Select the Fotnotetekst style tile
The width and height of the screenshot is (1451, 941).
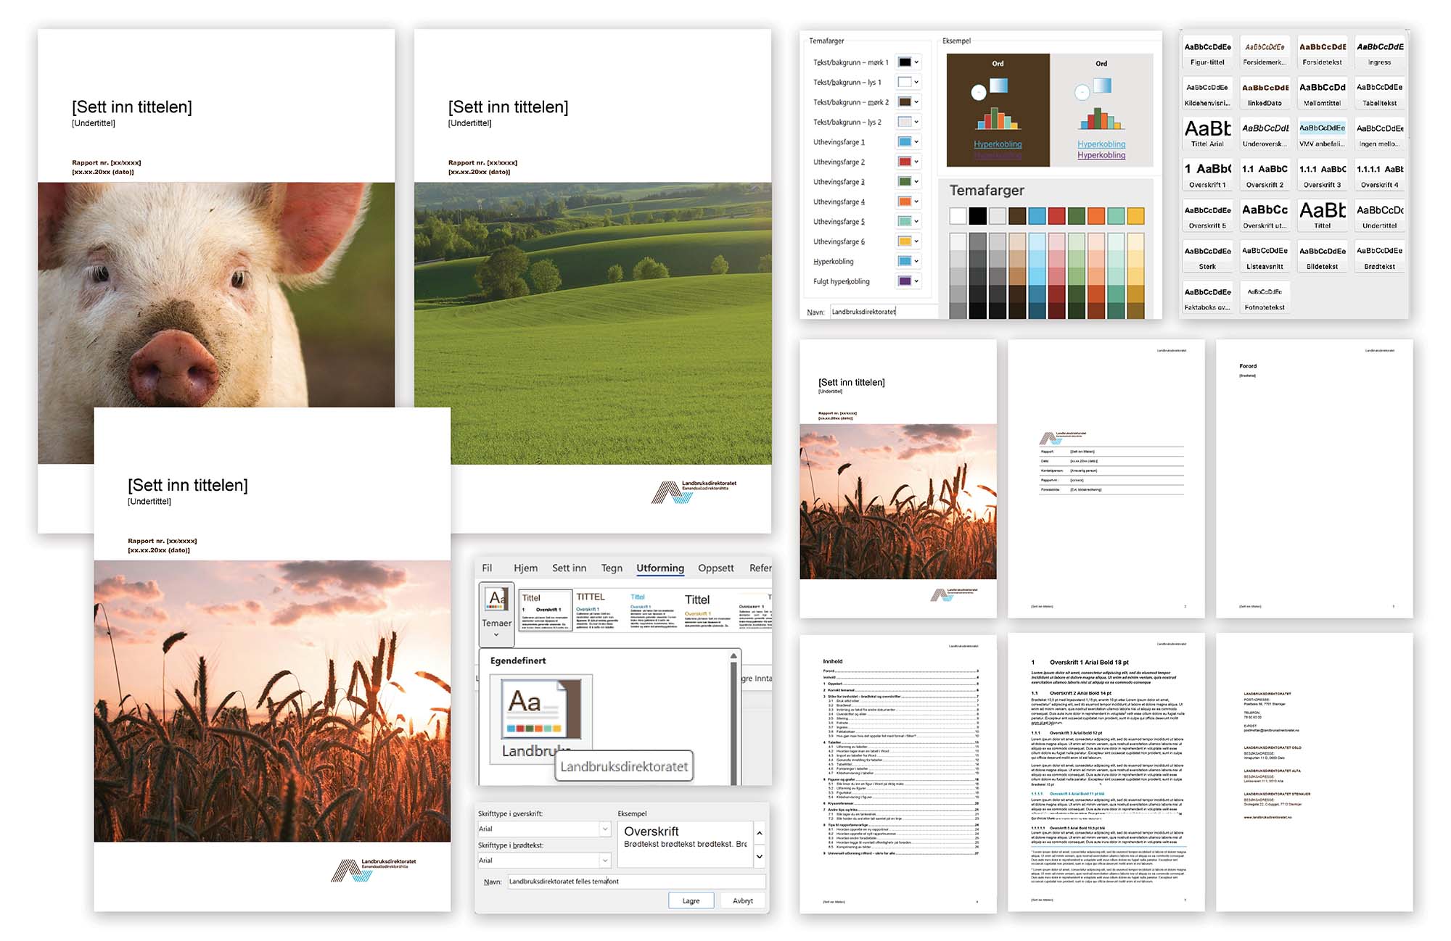tap(1265, 297)
